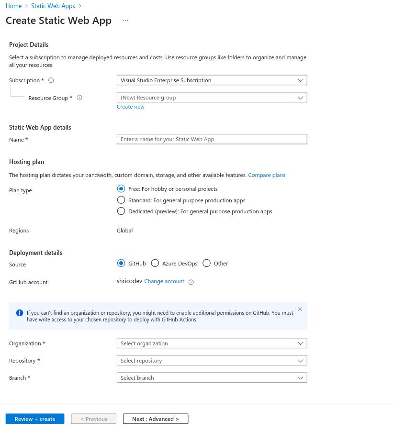Click info icon beside Change account
Screen dimensions: 394x430
pyautogui.click(x=191, y=282)
